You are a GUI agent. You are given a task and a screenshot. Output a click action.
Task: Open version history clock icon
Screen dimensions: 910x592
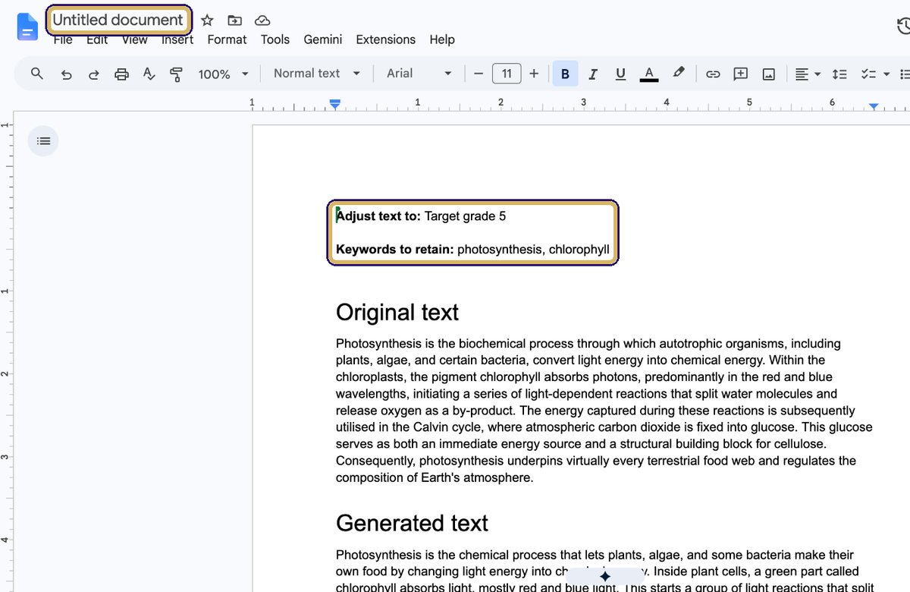click(x=902, y=27)
